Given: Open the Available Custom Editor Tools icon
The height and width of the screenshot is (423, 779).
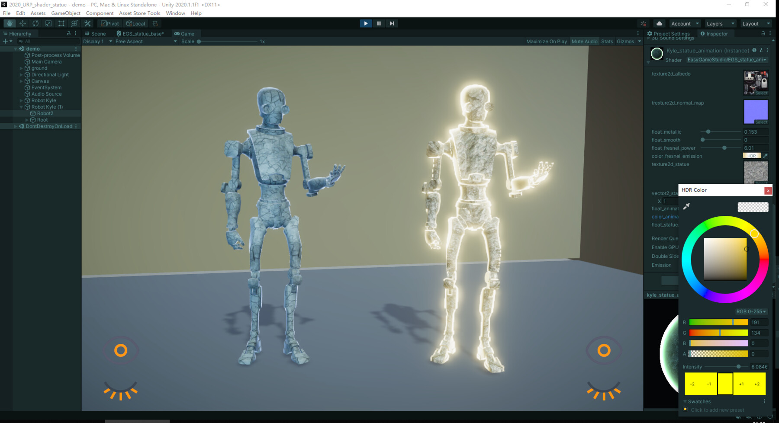Looking at the screenshot, I should point(87,23).
